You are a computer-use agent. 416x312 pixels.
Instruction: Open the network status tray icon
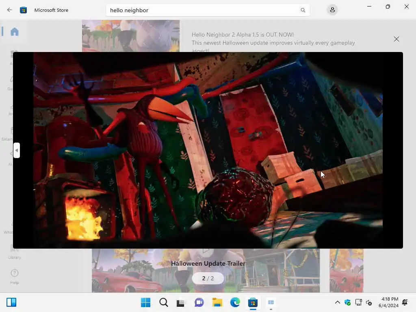[358, 302]
